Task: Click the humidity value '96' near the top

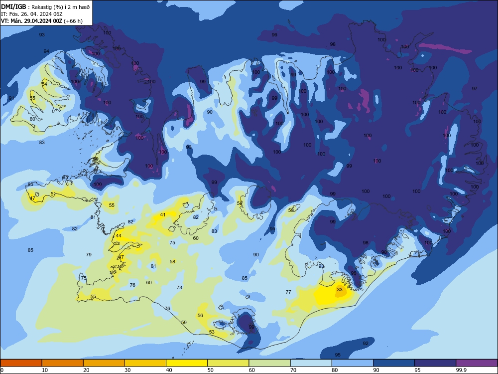Action: coord(274,35)
